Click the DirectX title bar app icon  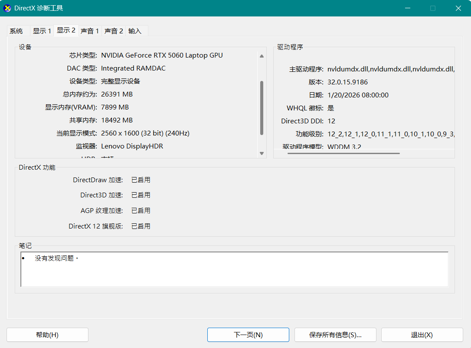7,8
